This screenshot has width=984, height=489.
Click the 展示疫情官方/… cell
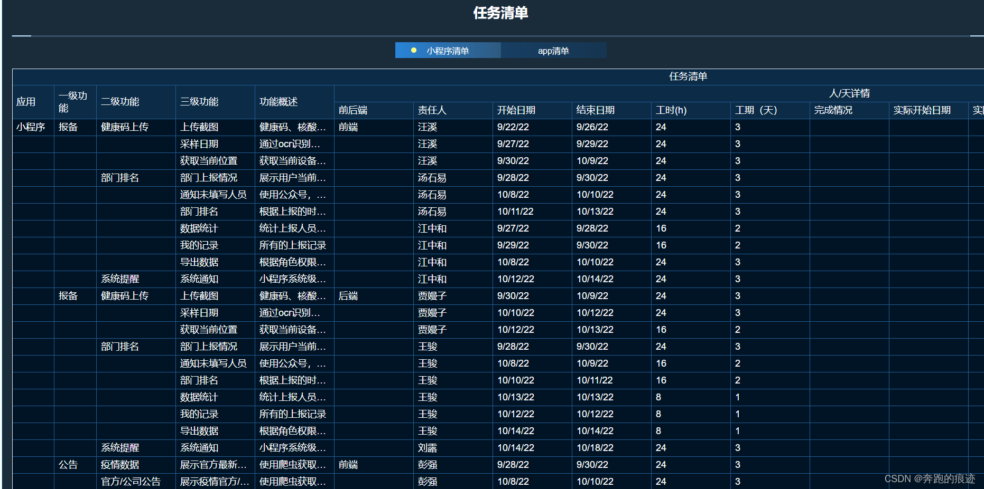[215, 482]
